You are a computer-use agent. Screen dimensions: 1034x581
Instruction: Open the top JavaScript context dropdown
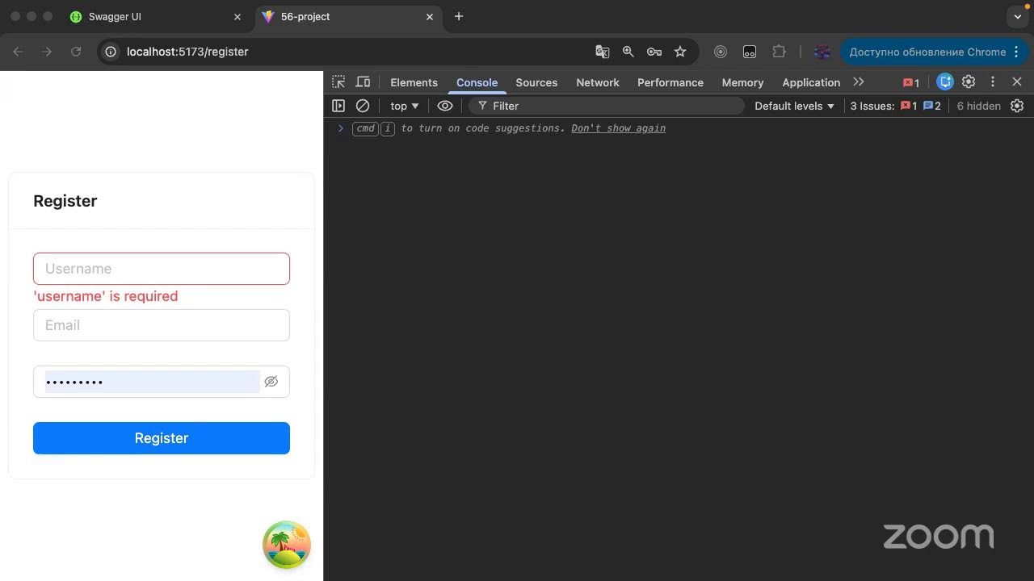tap(405, 106)
